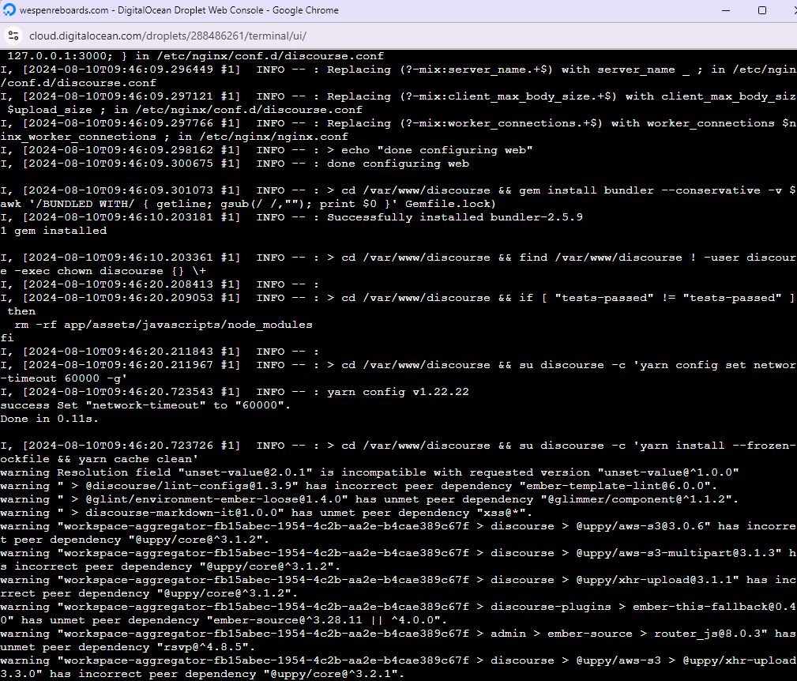Select the address bar URL cloud.digitalocean.com

tap(167, 36)
